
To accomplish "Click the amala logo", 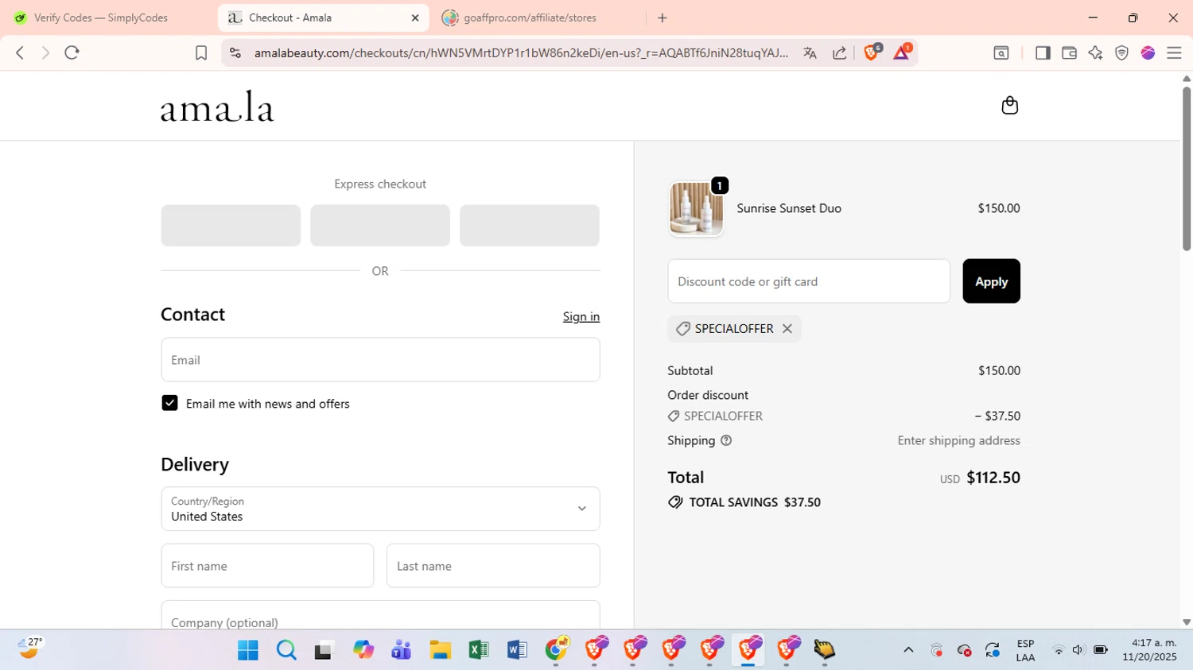I will coord(217,106).
